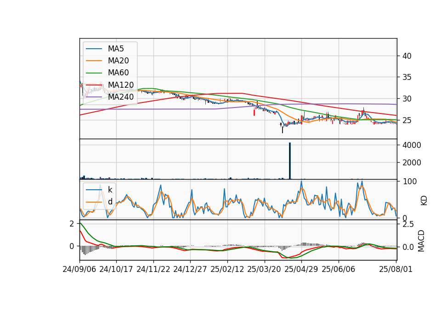Click the tall volume spike bar

click(x=290, y=161)
